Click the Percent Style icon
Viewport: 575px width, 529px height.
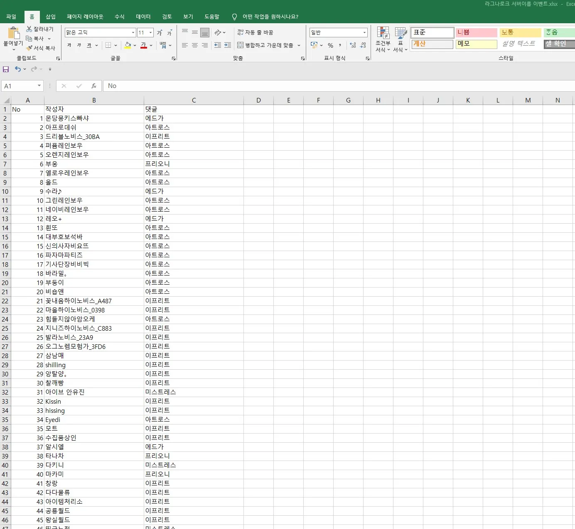330,45
